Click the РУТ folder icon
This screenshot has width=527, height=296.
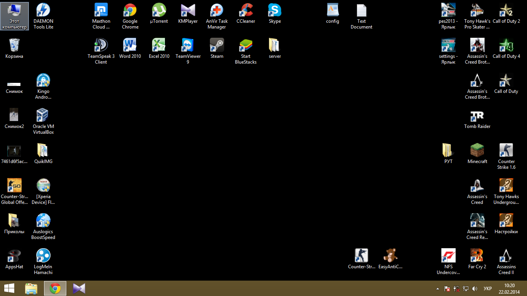[x=448, y=154]
